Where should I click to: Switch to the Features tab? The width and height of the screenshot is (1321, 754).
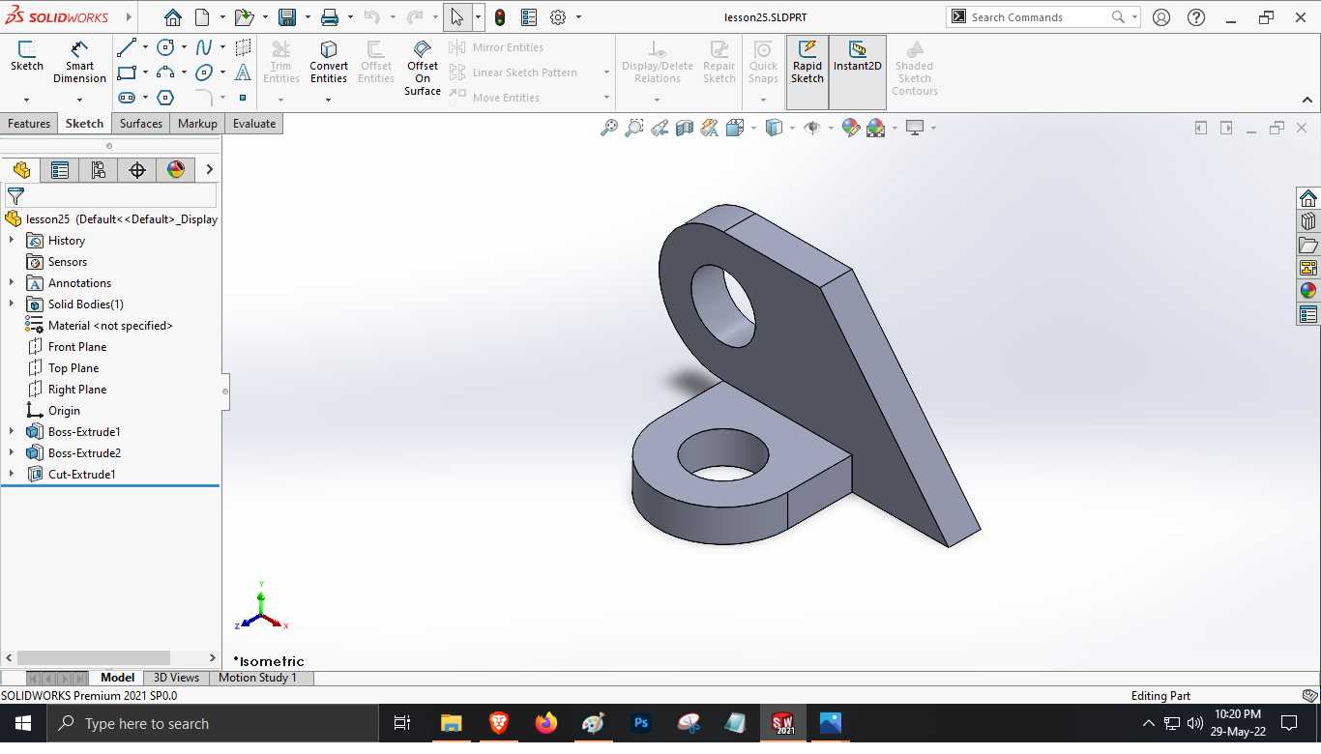click(x=29, y=124)
